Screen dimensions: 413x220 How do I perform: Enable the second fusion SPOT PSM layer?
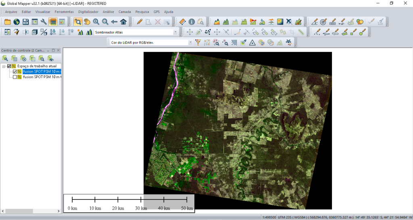click(15, 77)
